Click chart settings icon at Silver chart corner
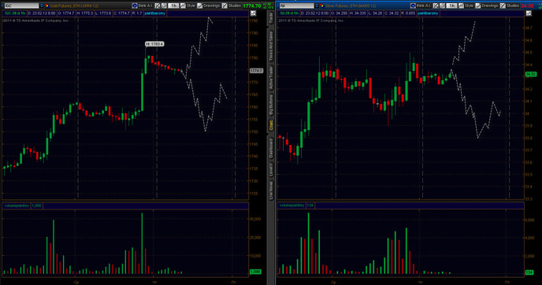The width and height of the screenshot is (542, 285). point(529,13)
